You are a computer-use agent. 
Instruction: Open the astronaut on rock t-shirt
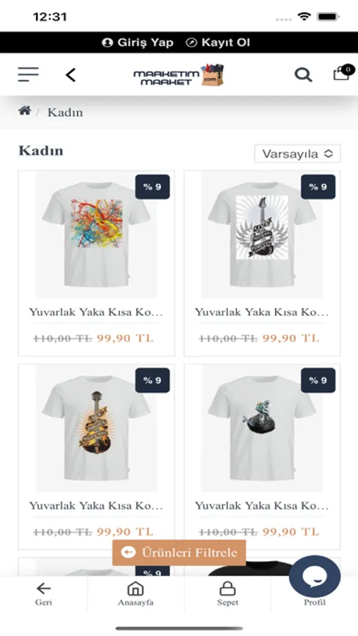tap(262, 428)
